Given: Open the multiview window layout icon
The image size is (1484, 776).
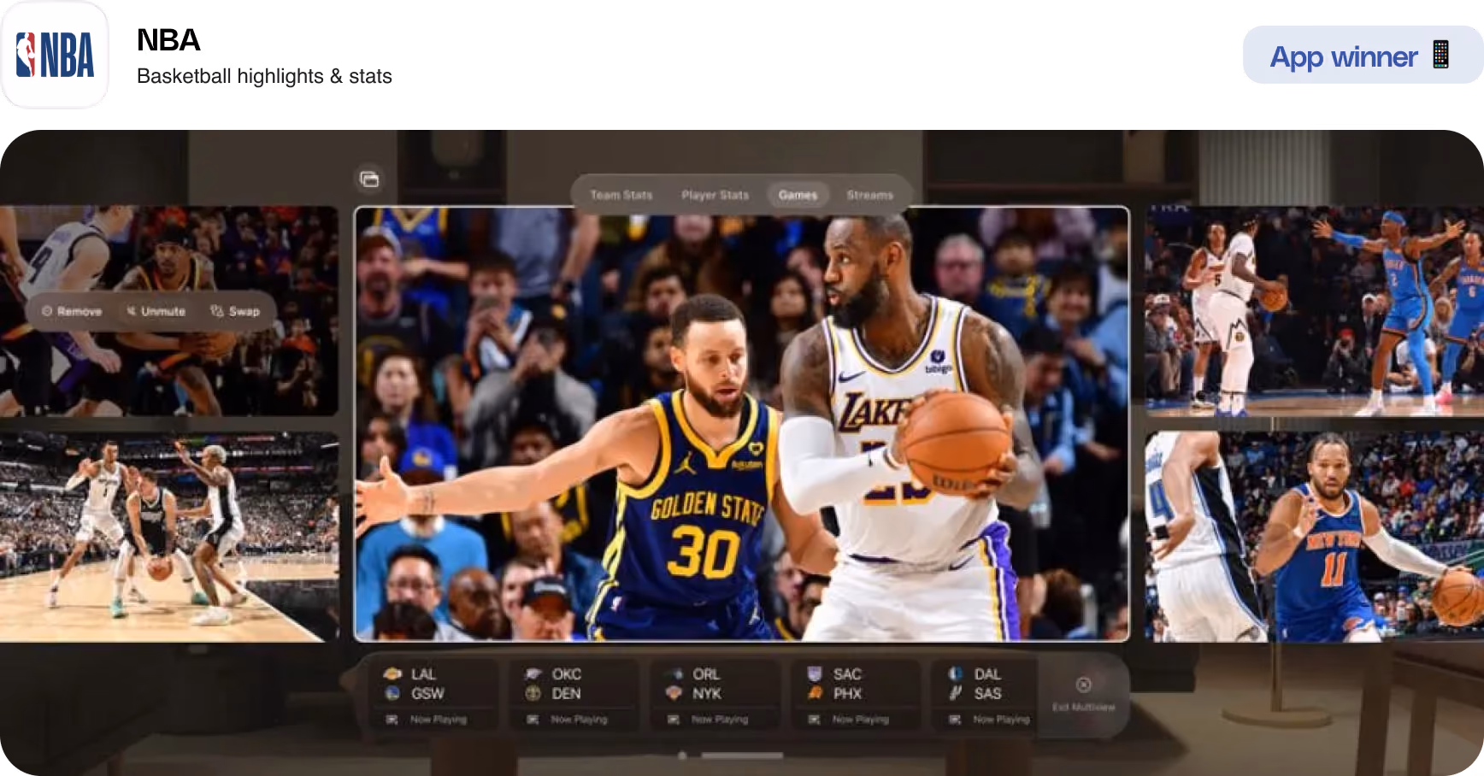Looking at the screenshot, I should [369, 179].
